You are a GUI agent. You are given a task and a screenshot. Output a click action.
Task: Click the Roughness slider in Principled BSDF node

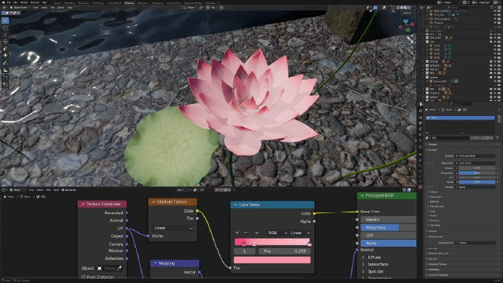coord(388,228)
